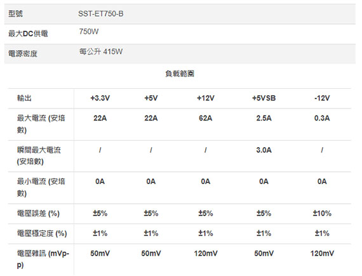Image resolution: width=362 pixels, height=276 pixels.
Task: Click the 750W maximum DC power value
Action: click(89, 31)
